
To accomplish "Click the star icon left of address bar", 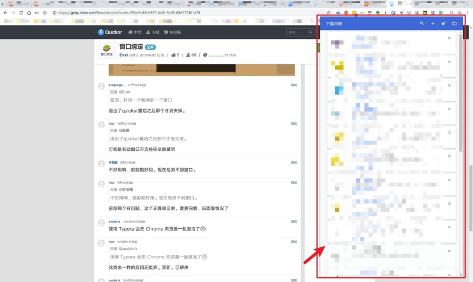I will (x=45, y=13).
